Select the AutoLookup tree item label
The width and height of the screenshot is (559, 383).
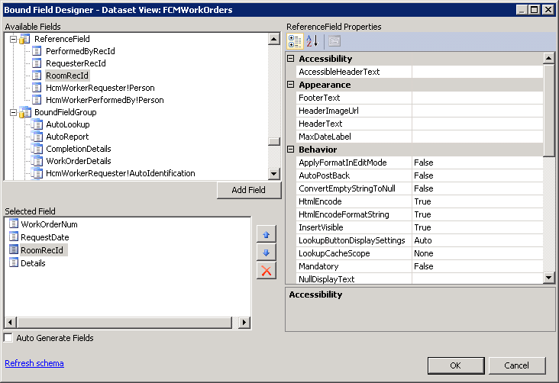[x=68, y=124]
